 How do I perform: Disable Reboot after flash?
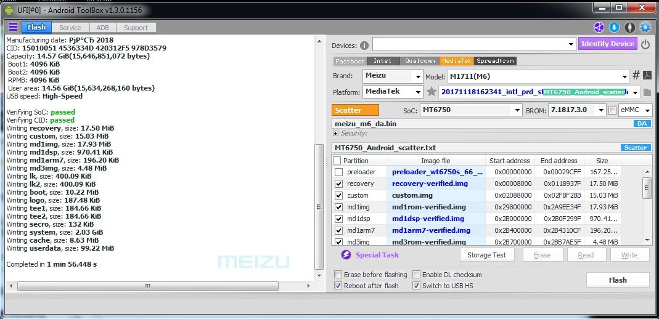338,285
